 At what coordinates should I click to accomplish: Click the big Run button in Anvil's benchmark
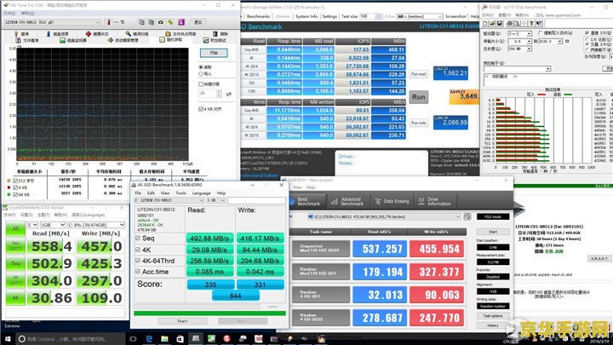point(418,97)
